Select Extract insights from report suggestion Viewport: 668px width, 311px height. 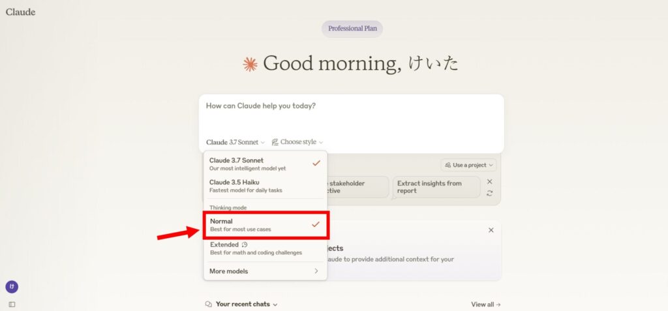pos(436,187)
